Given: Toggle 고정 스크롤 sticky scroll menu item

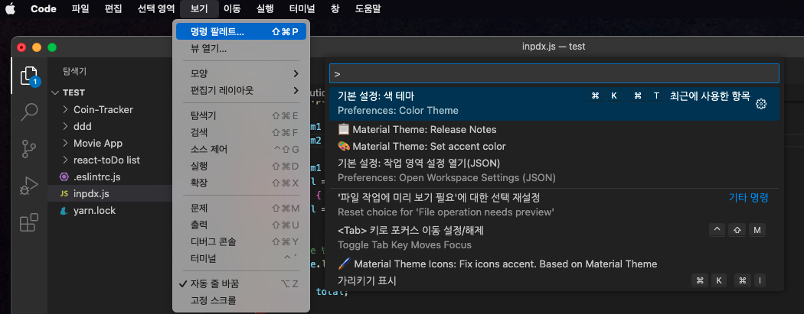Looking at the screenshot, I should point(241,300).
